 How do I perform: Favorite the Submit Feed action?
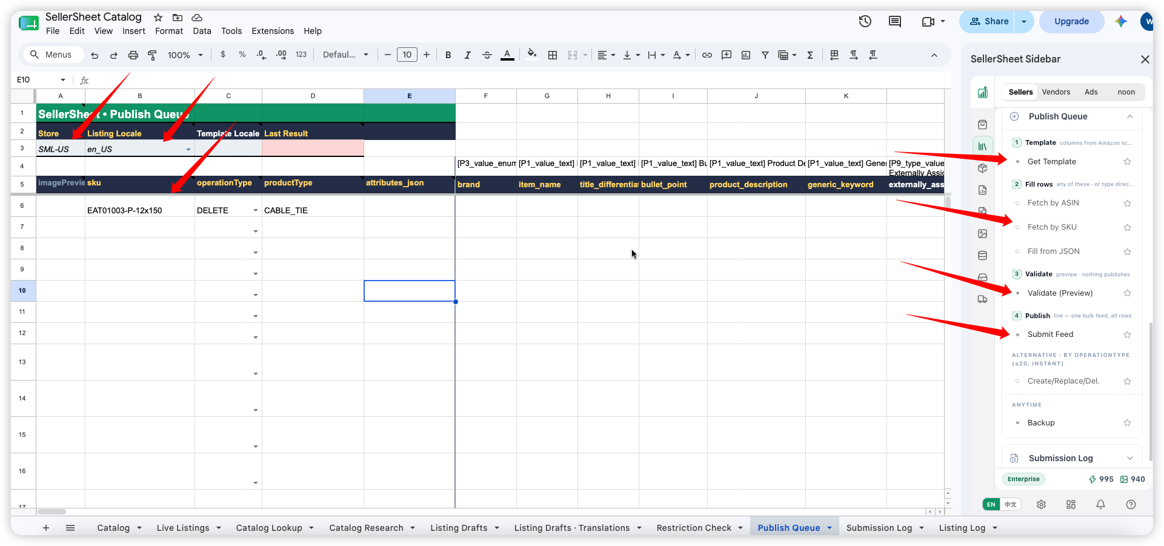[x=1128, y=335]
